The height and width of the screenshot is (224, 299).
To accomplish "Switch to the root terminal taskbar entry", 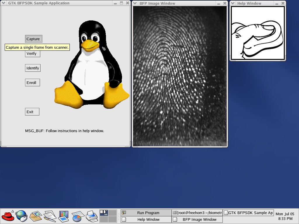I will pos(197,213).
